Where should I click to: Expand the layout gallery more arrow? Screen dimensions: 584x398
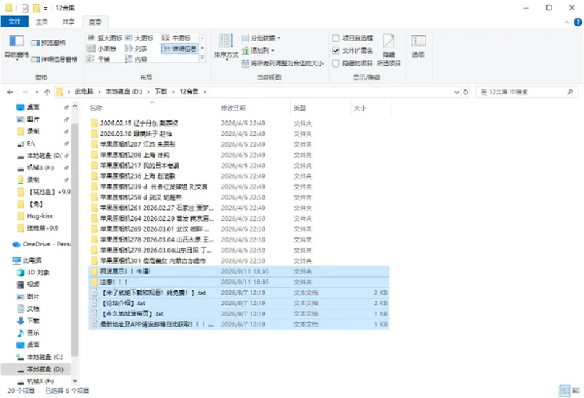click(x=202, y=58)
